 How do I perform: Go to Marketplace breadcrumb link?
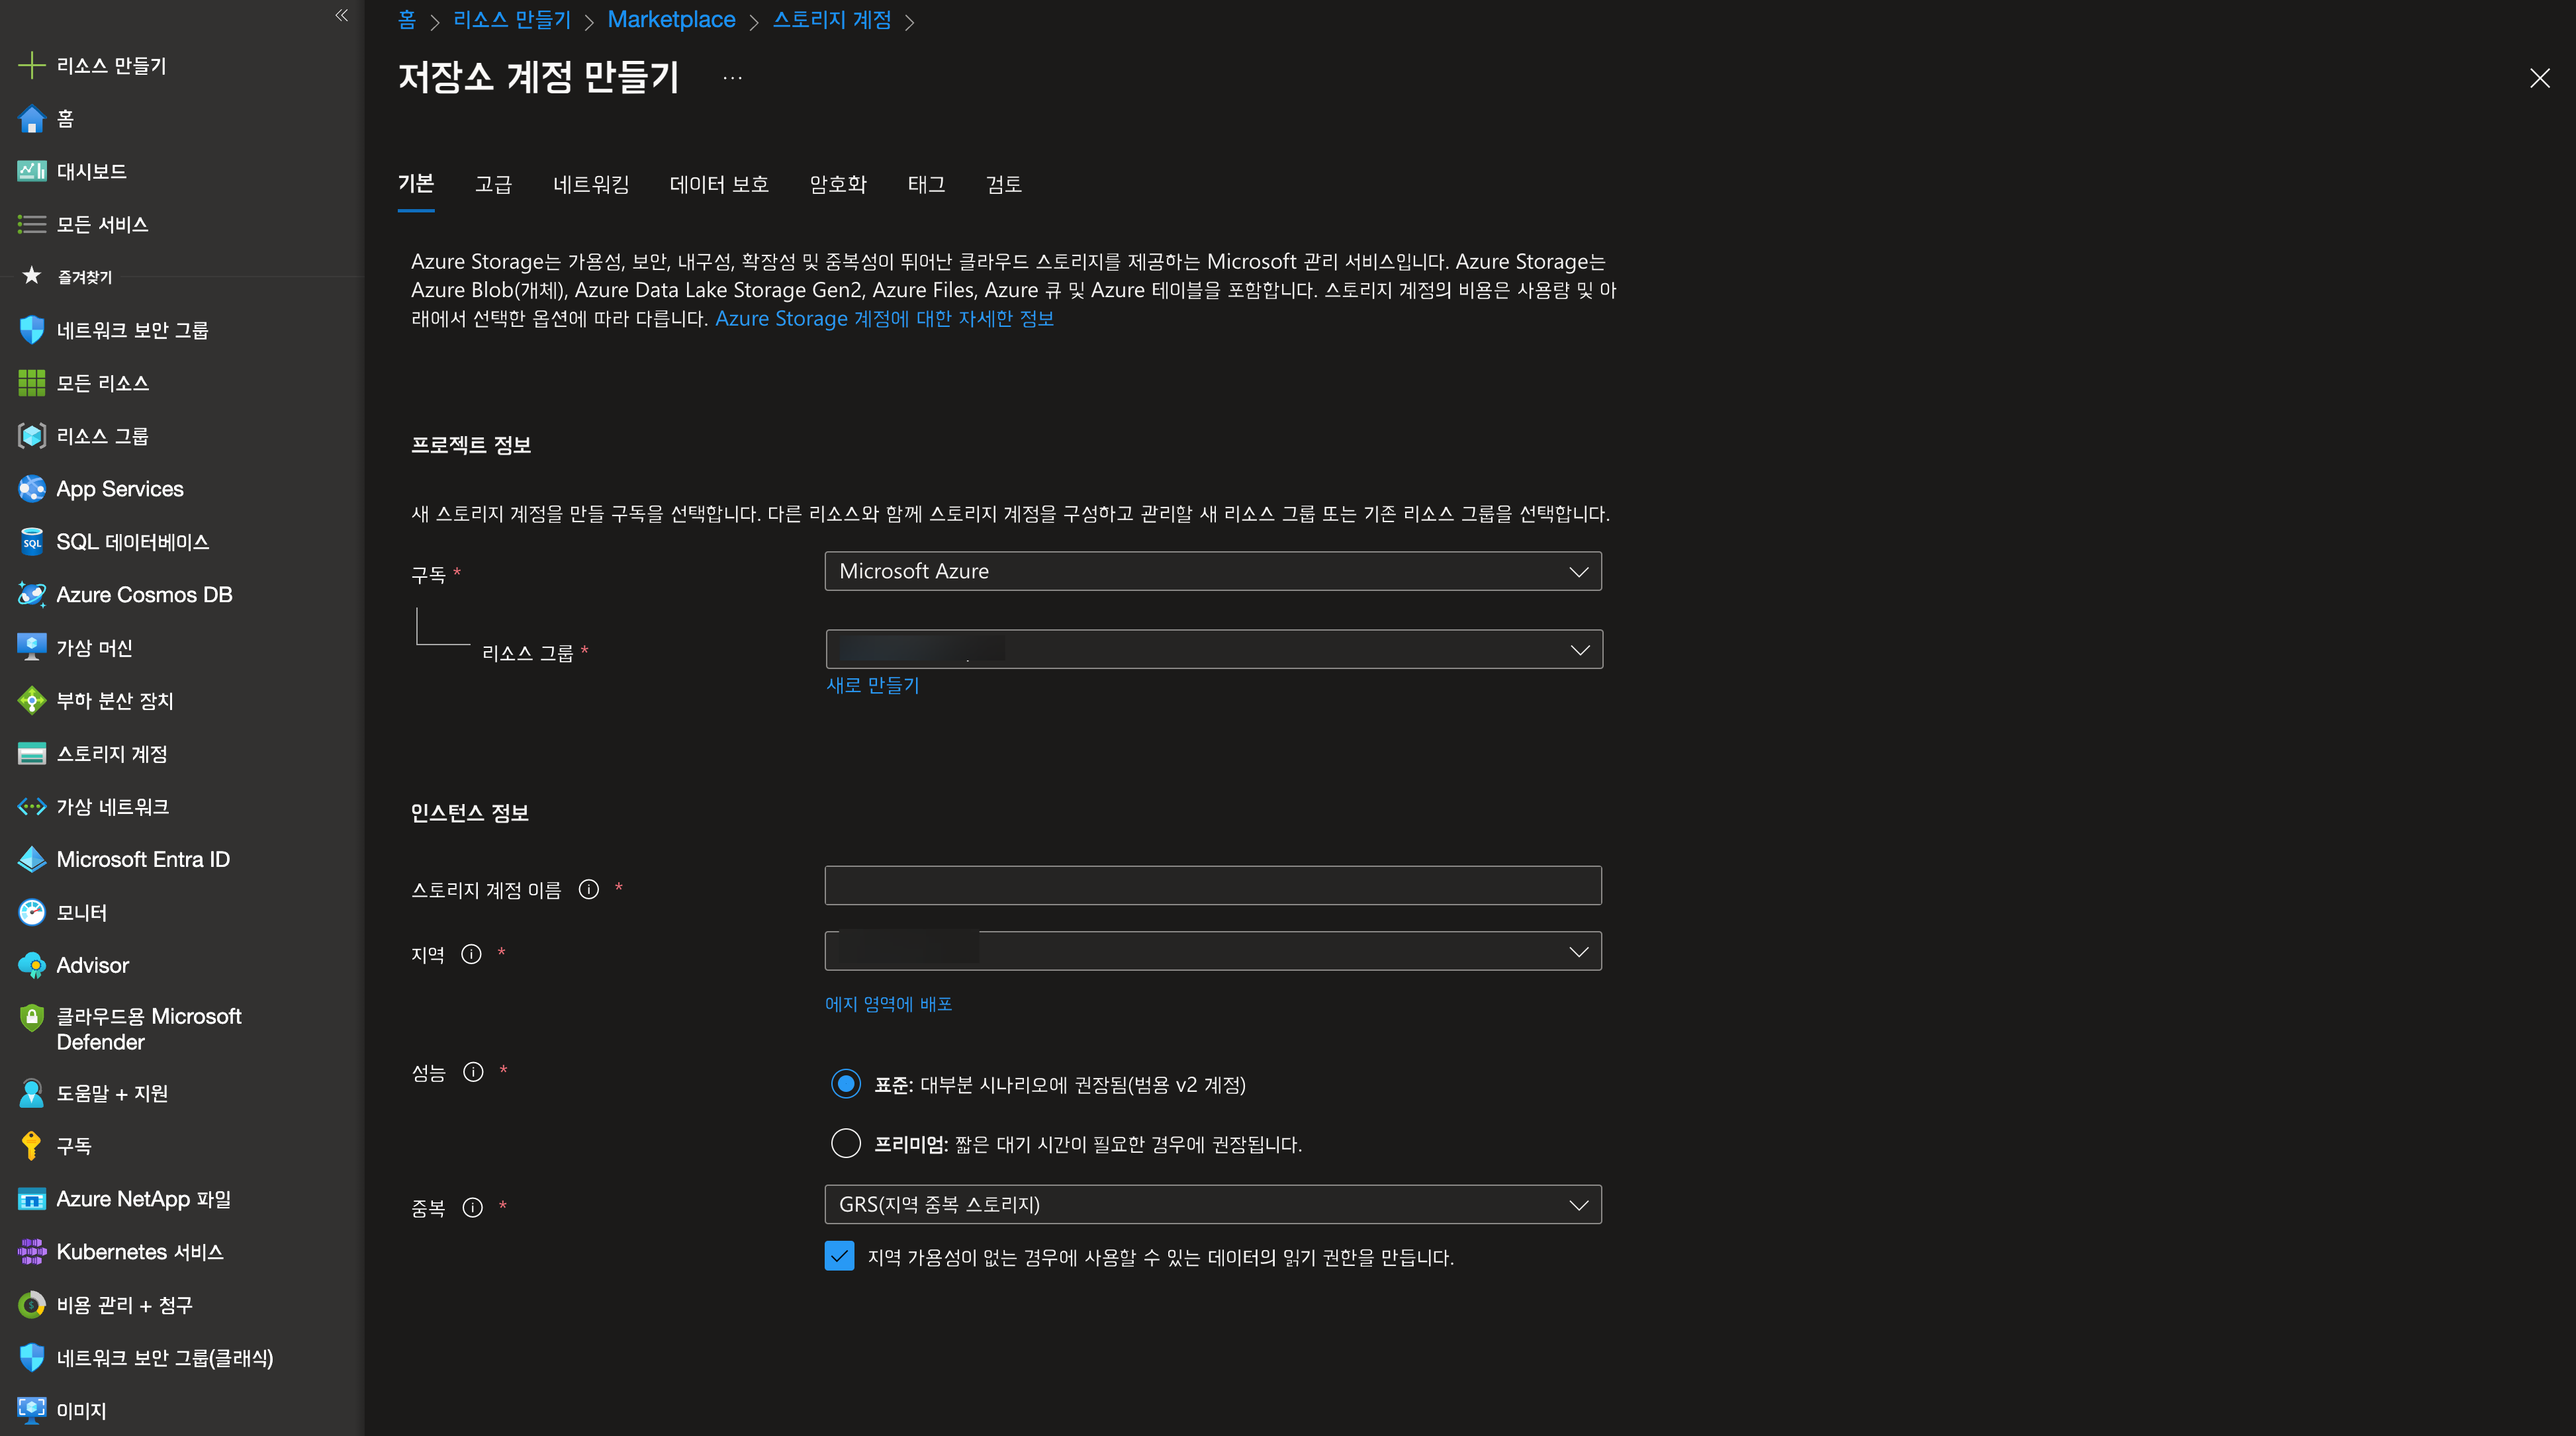tap(671, 20)
